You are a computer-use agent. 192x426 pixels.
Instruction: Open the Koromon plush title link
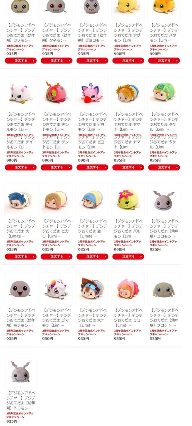pyautogui.click(x=164, y=228)
